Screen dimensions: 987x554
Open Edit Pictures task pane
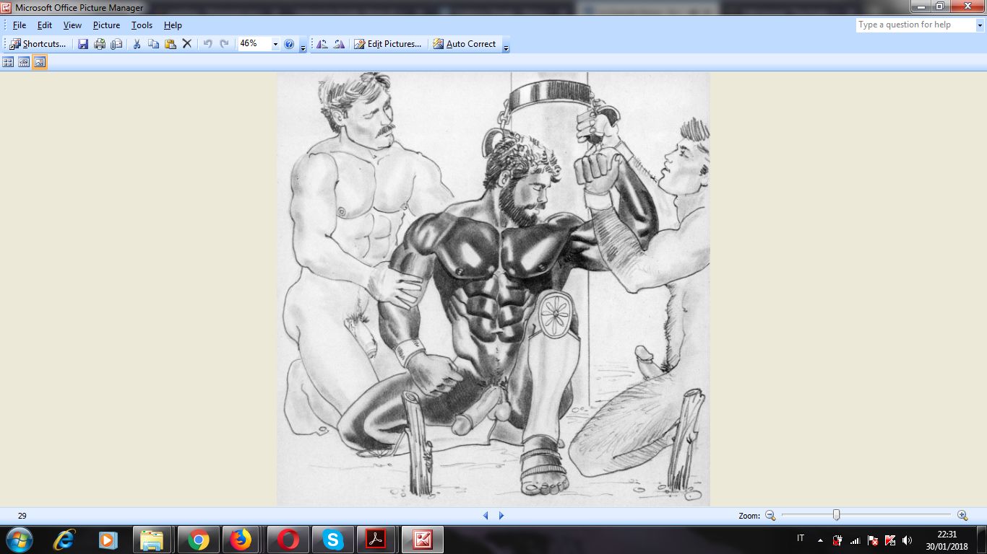click(x=387, y=44)
